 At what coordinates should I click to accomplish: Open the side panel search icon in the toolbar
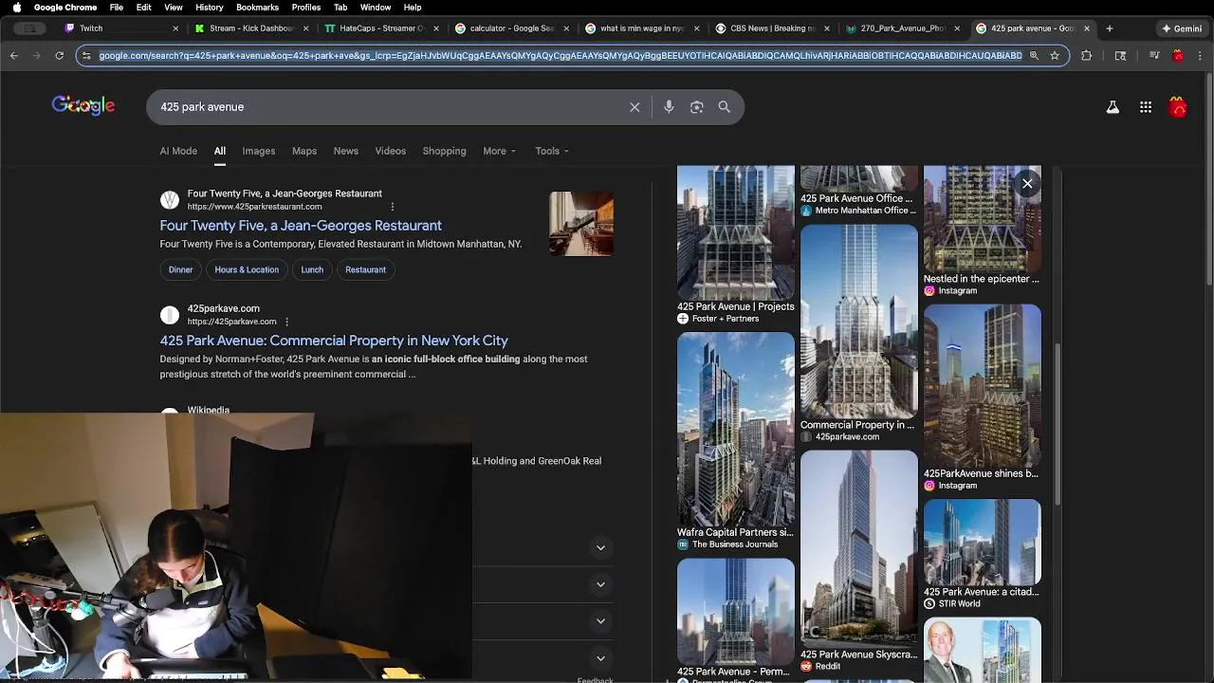[1120, 56]
